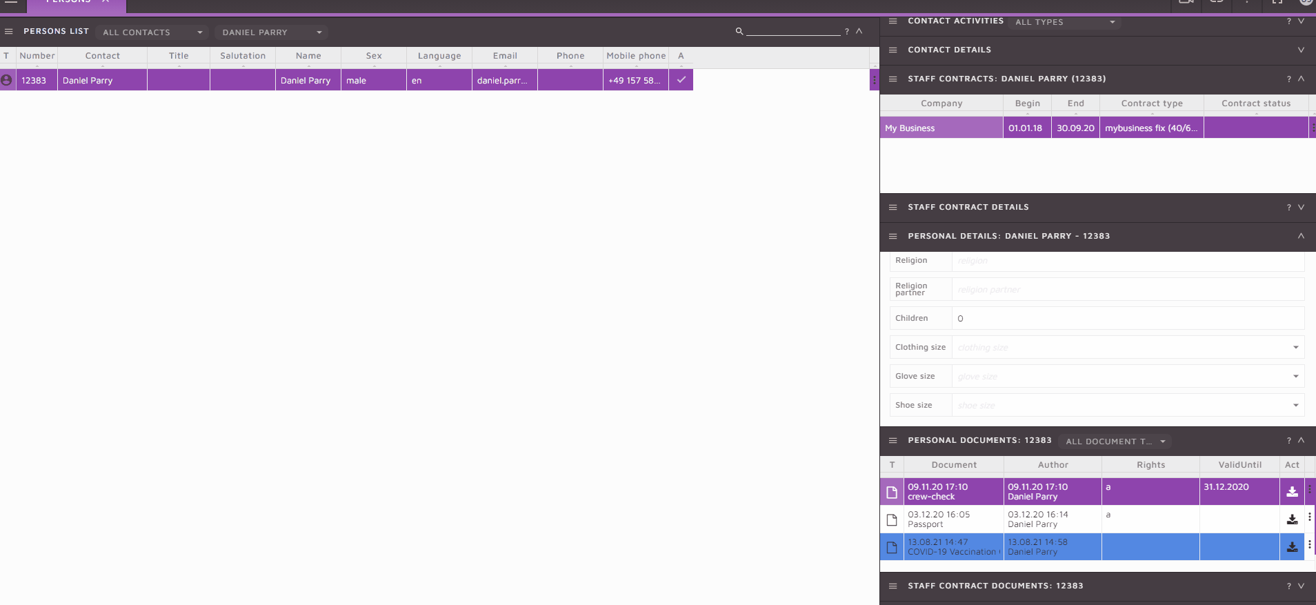Collapse the Personal Details panel
Viewport: 1316px width, 605px height.
[x=1302, y=236]
